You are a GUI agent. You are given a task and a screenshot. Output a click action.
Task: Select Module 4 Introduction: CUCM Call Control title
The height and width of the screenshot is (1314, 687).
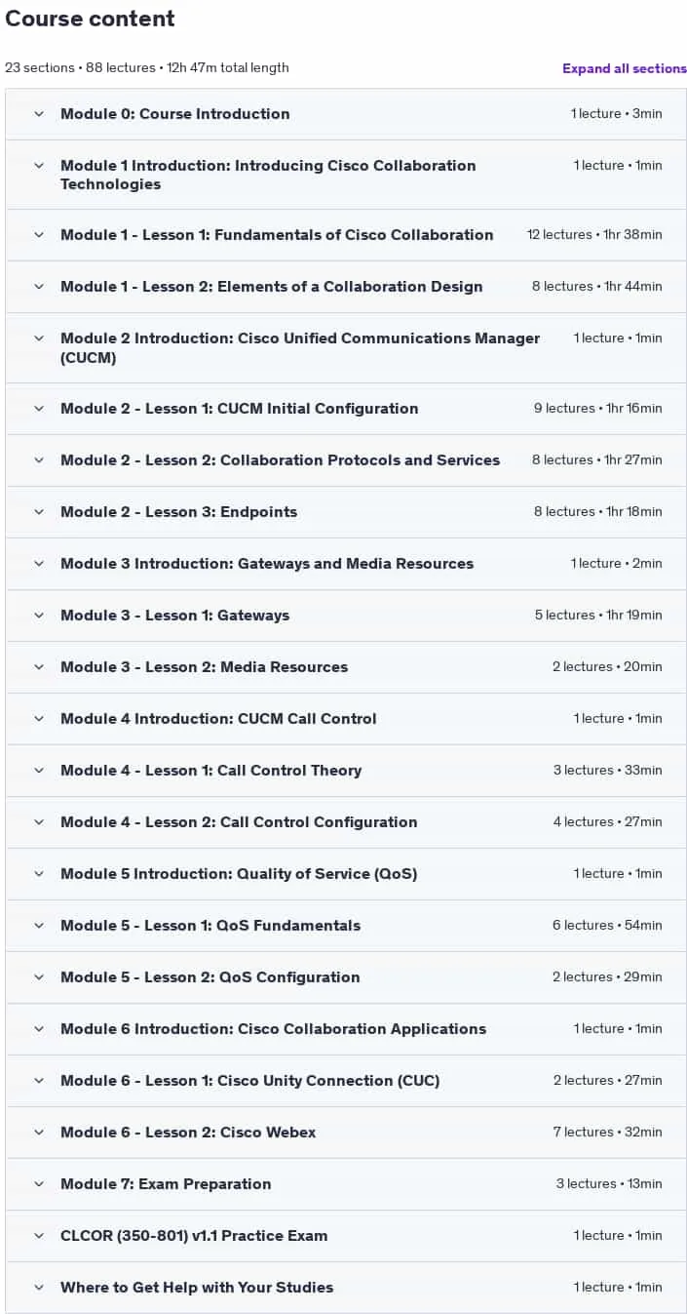218,719
